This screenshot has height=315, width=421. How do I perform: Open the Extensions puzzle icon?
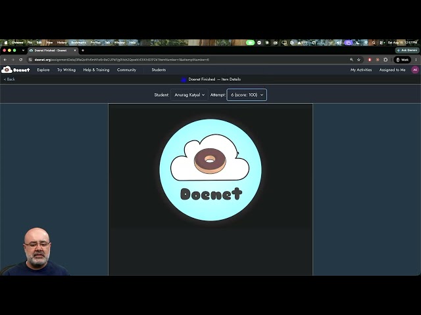(x=385, y=60)
